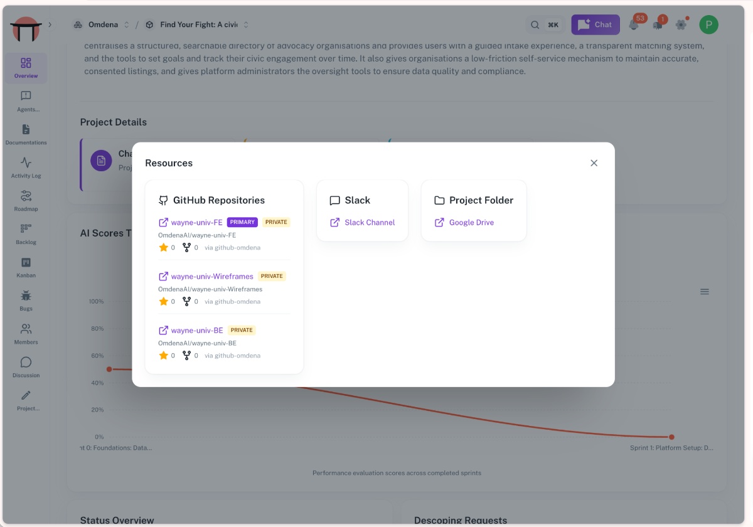Go to Roadmap in the sidebar
753x527 pixels.
(x=26, y=201)
